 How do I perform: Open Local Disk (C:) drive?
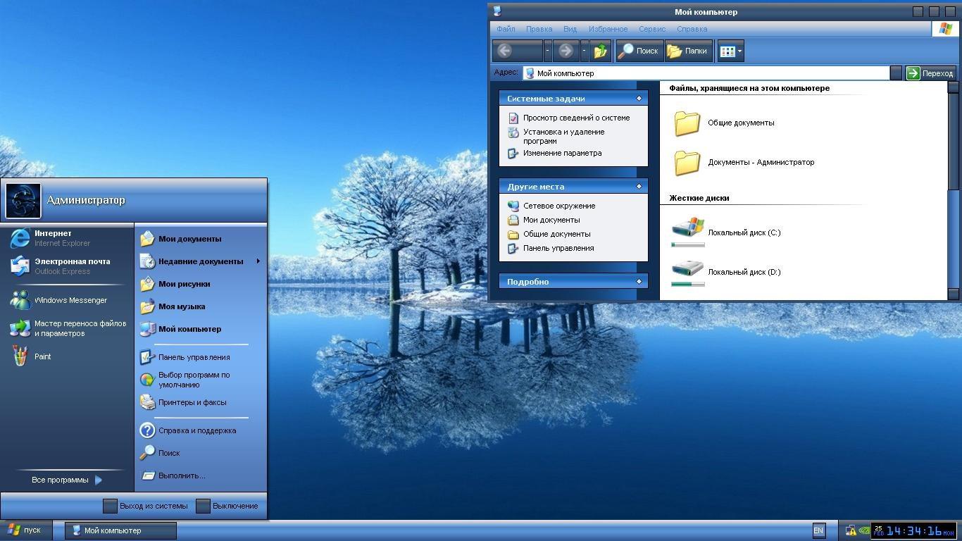click(688, 228)
